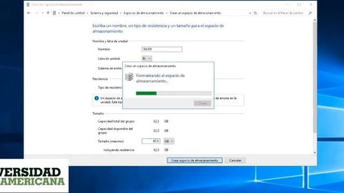Click the Capacidad disponible del grupo label
The height and width of the screenshot is (193, 344).
(x=116, y=131)
